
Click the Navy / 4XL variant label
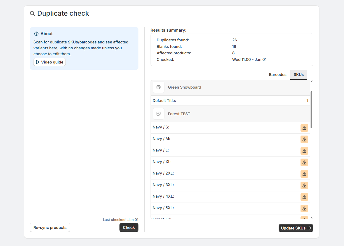[163, 196]
